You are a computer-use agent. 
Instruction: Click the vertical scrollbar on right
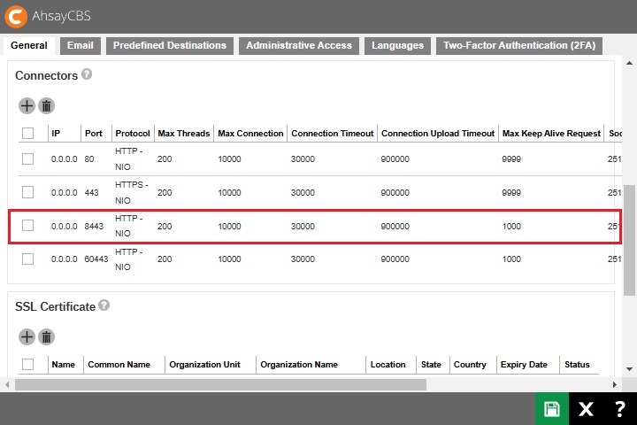tap(629, 239)
